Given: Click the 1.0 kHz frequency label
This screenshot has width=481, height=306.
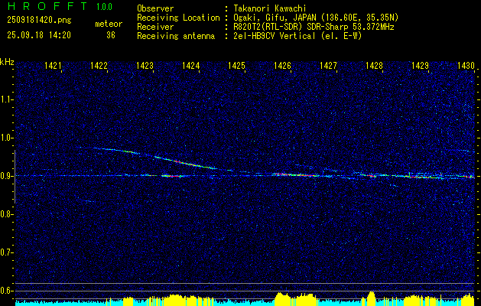Looking at the screenshot, I should (6, 138).
